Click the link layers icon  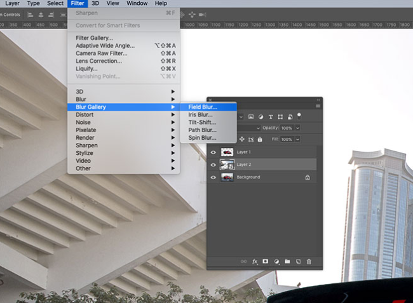click(243, 262)
